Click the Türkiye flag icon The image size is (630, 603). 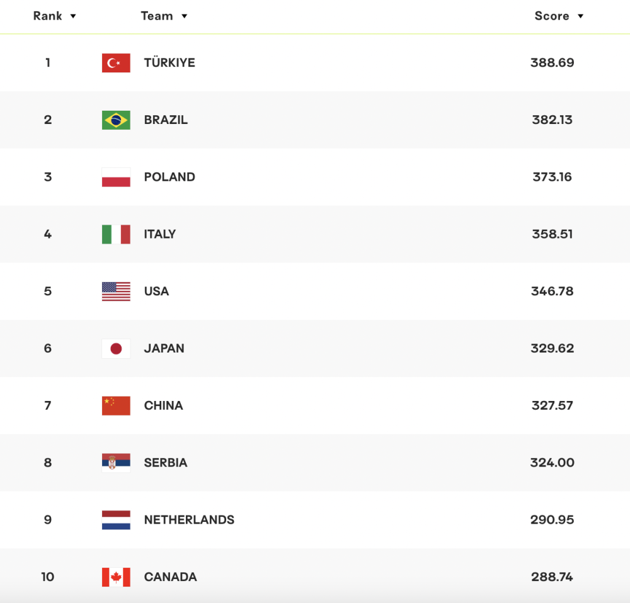(116, 63)
